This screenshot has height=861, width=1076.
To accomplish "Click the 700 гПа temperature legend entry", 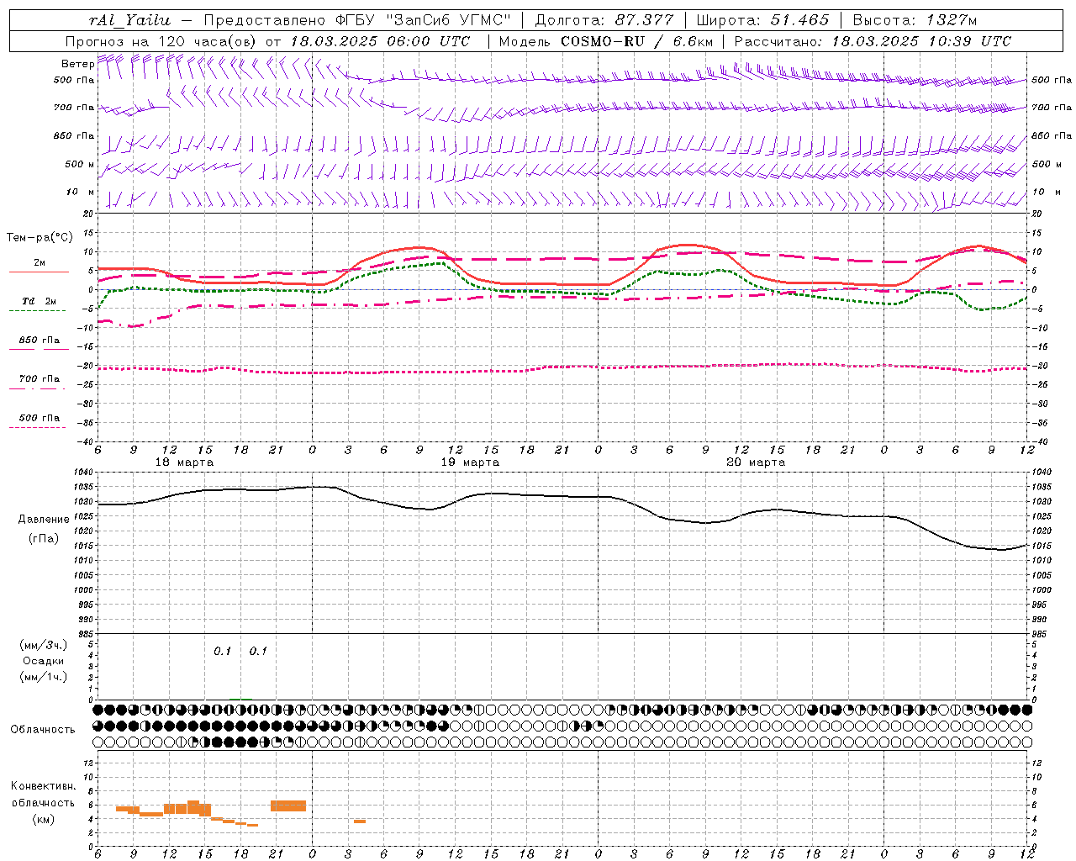I will [x=39, y=379].
